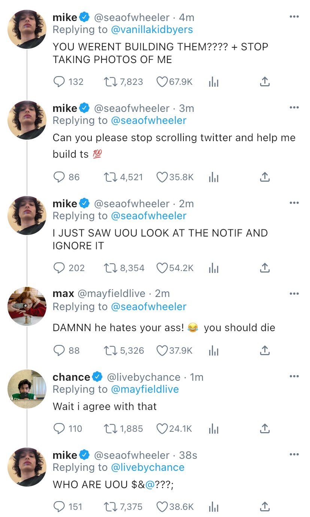Reply to the 'I JUST SAW UOU' tweet
The image size is (310, 517).
coord(59,268)
